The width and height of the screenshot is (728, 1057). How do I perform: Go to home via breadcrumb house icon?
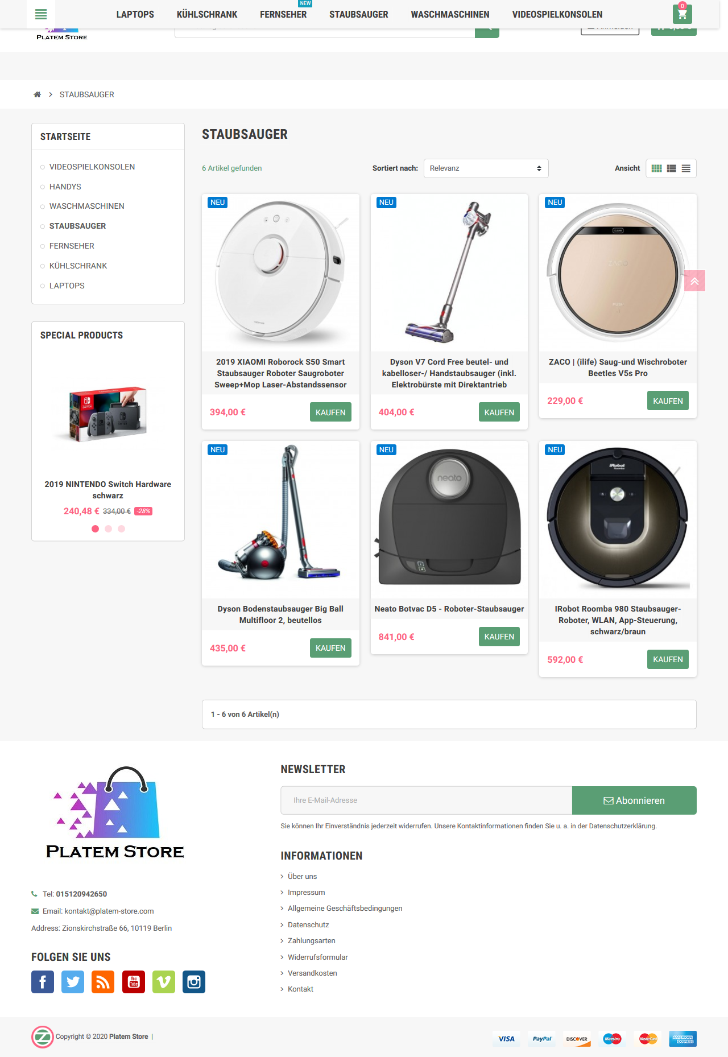(37, 94)
